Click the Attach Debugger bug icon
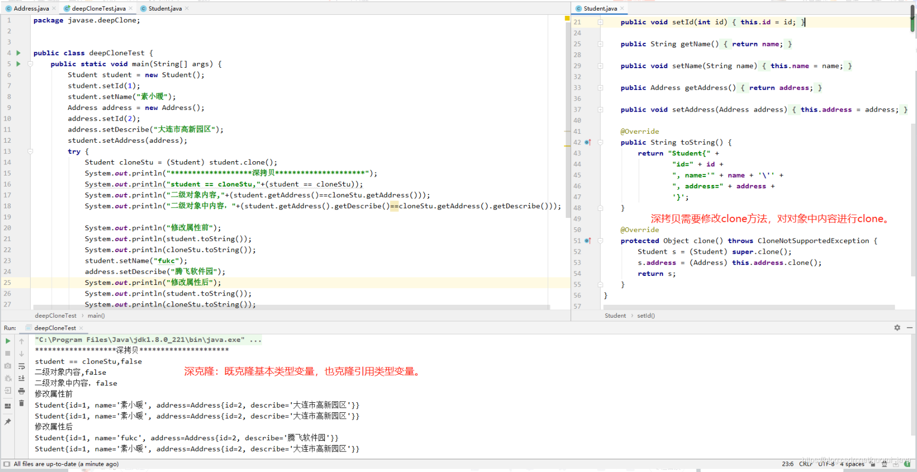 [x=8, y=378]
